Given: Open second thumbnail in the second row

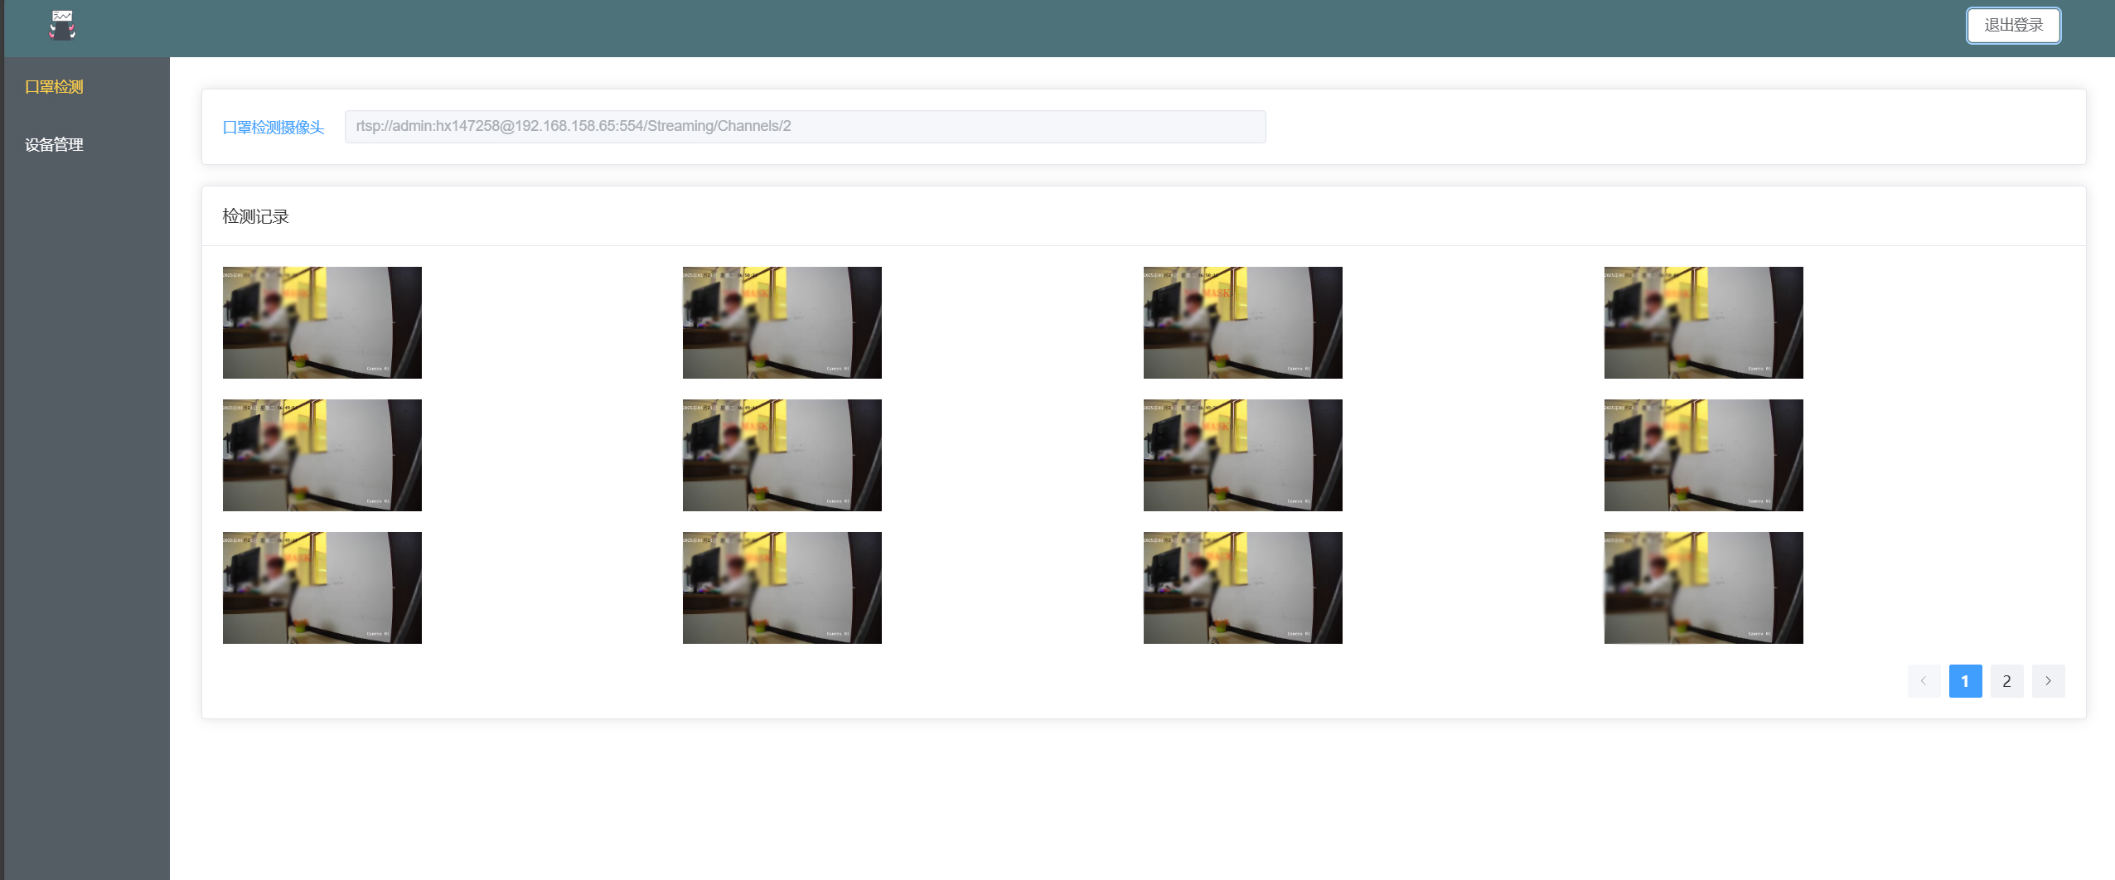Looking at the screenshot, I should click(x=782, y=455).
